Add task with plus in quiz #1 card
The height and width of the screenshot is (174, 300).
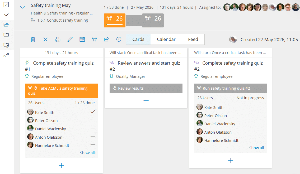point(62,165)
